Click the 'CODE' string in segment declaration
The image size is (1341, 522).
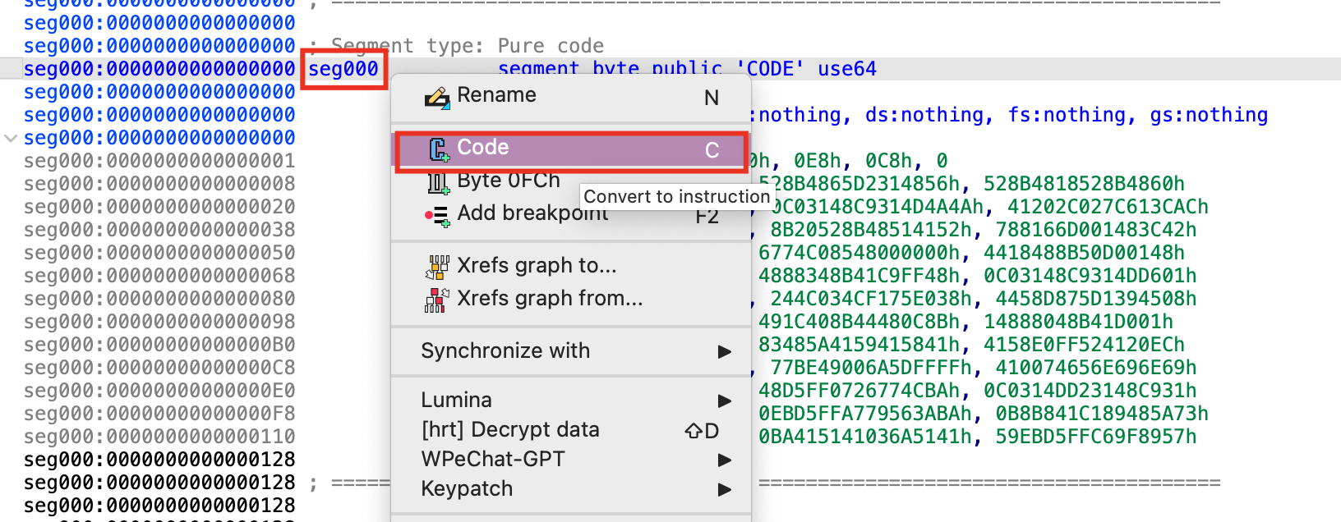click(770, 69)
